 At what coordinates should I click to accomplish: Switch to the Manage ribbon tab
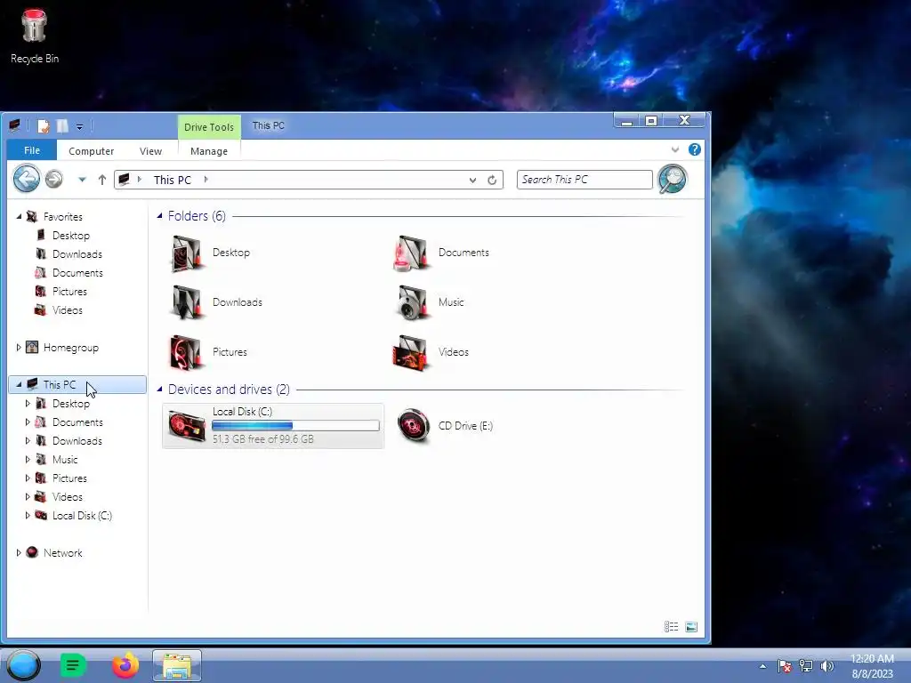(209, 151)
